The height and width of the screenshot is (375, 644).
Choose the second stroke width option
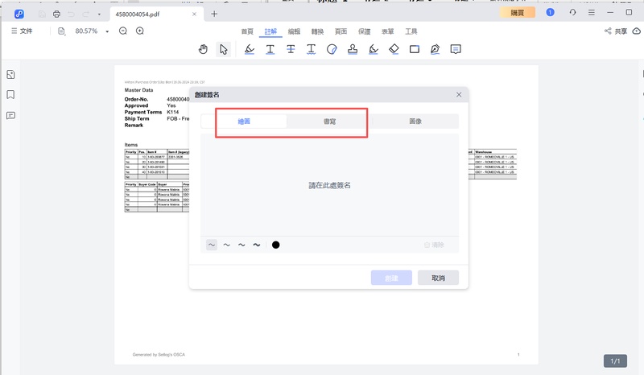coord(226,245)
